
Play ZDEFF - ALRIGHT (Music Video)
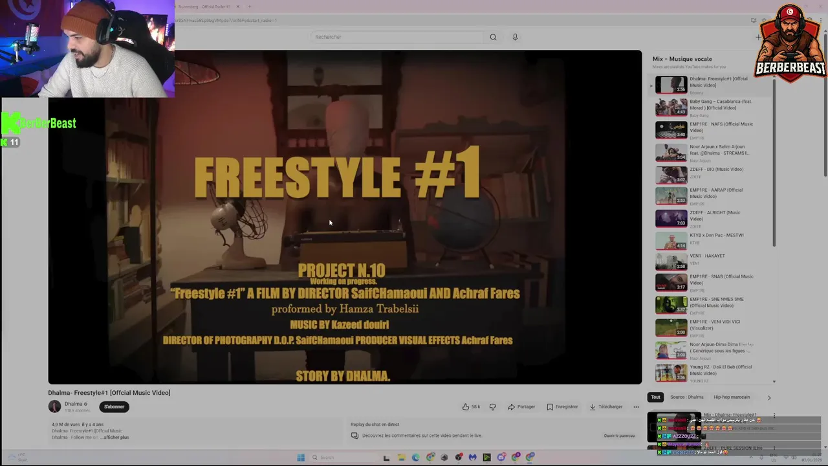(712, 218)
